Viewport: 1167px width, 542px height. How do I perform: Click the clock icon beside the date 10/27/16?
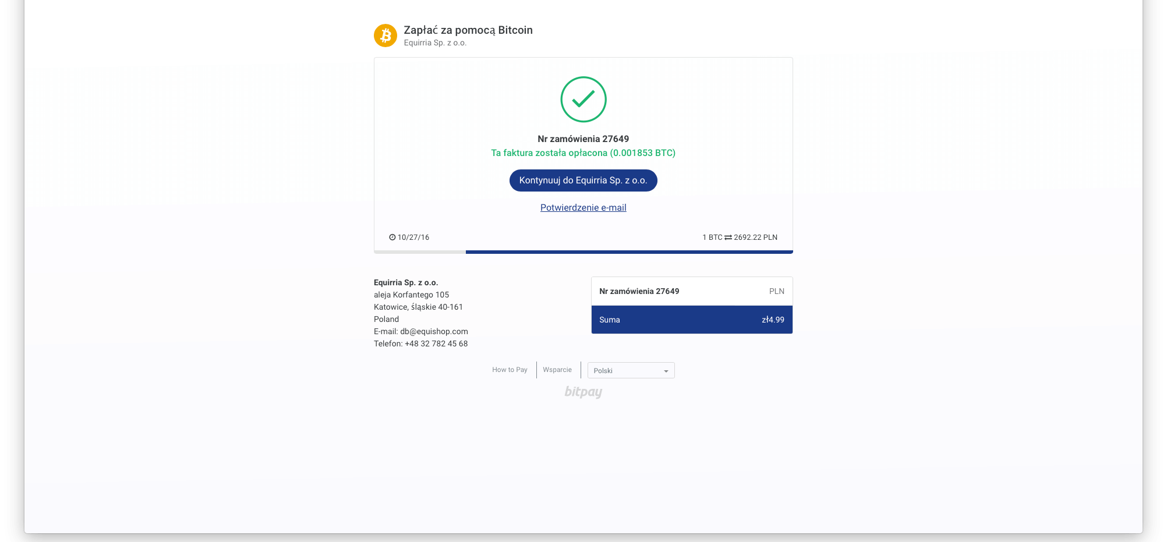392,238
